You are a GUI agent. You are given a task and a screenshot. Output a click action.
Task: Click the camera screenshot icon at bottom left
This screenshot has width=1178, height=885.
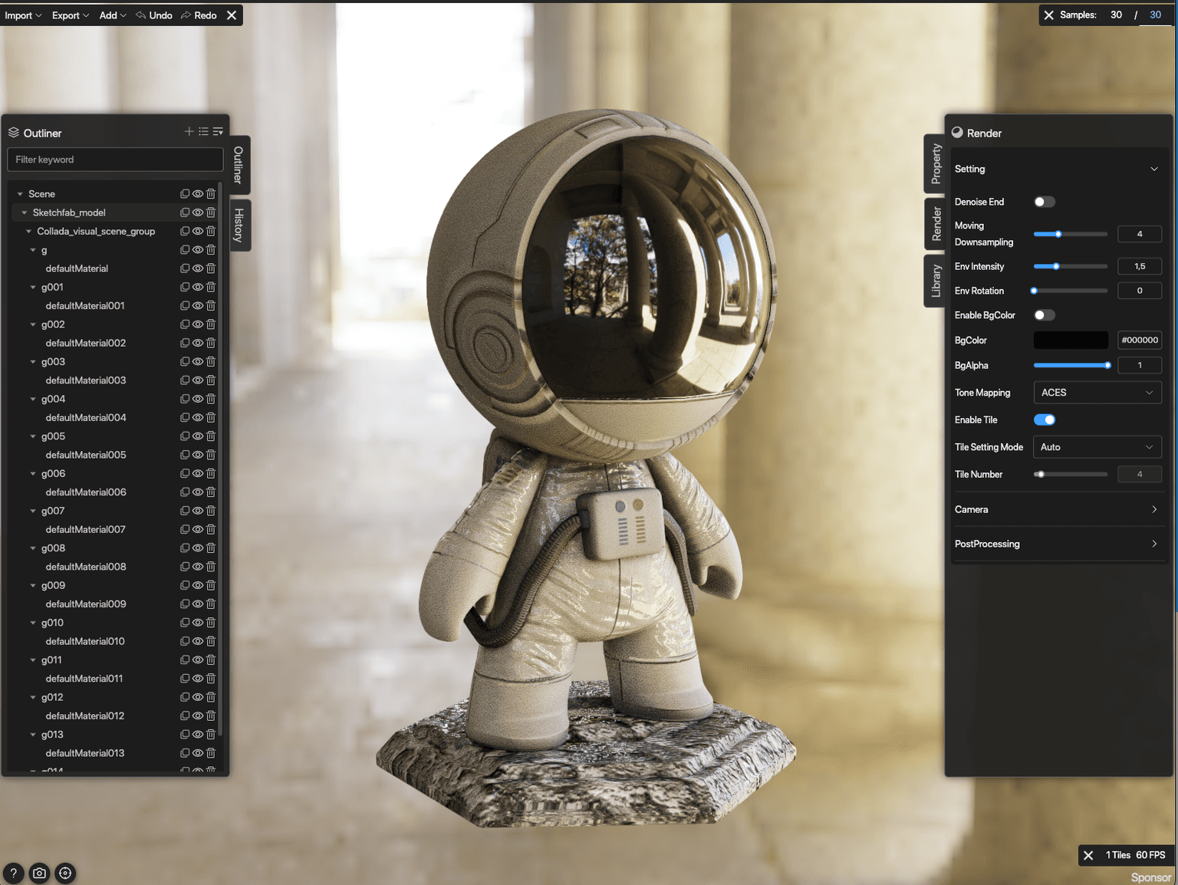(x=39, y=873)
